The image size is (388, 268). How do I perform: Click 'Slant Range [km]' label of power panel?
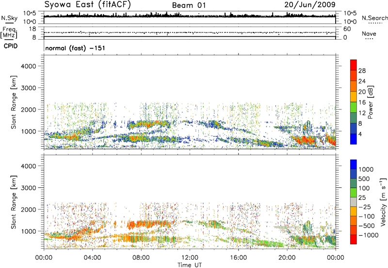coord(14,102)
